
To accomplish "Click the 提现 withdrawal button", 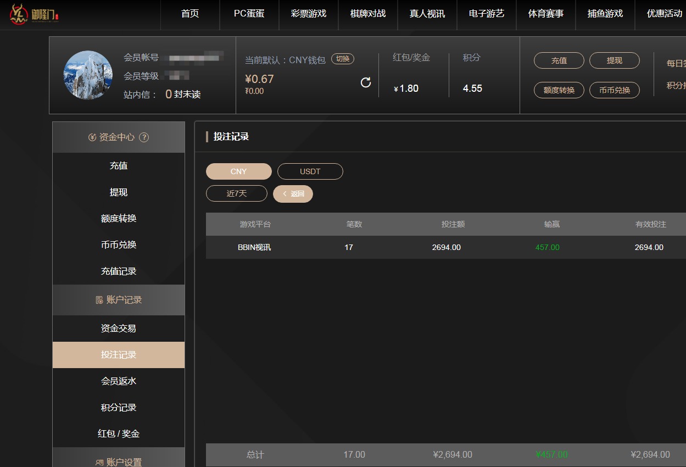I will pos(614,60).
